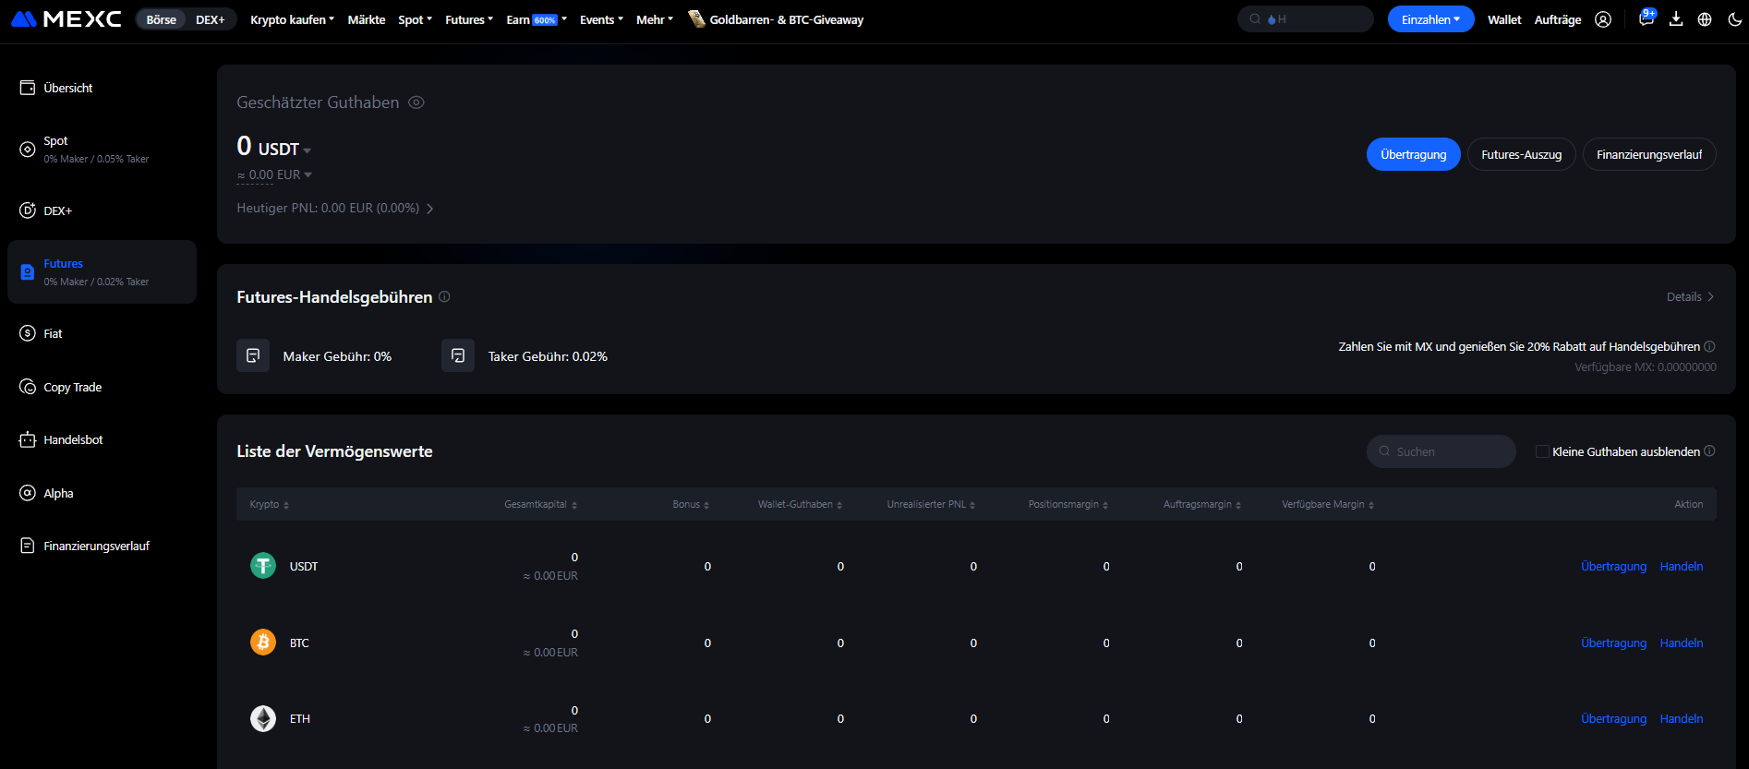Click the ETH coin icon
The width and height of the screenshot is (1749, 769).
(x=263, y=718)
